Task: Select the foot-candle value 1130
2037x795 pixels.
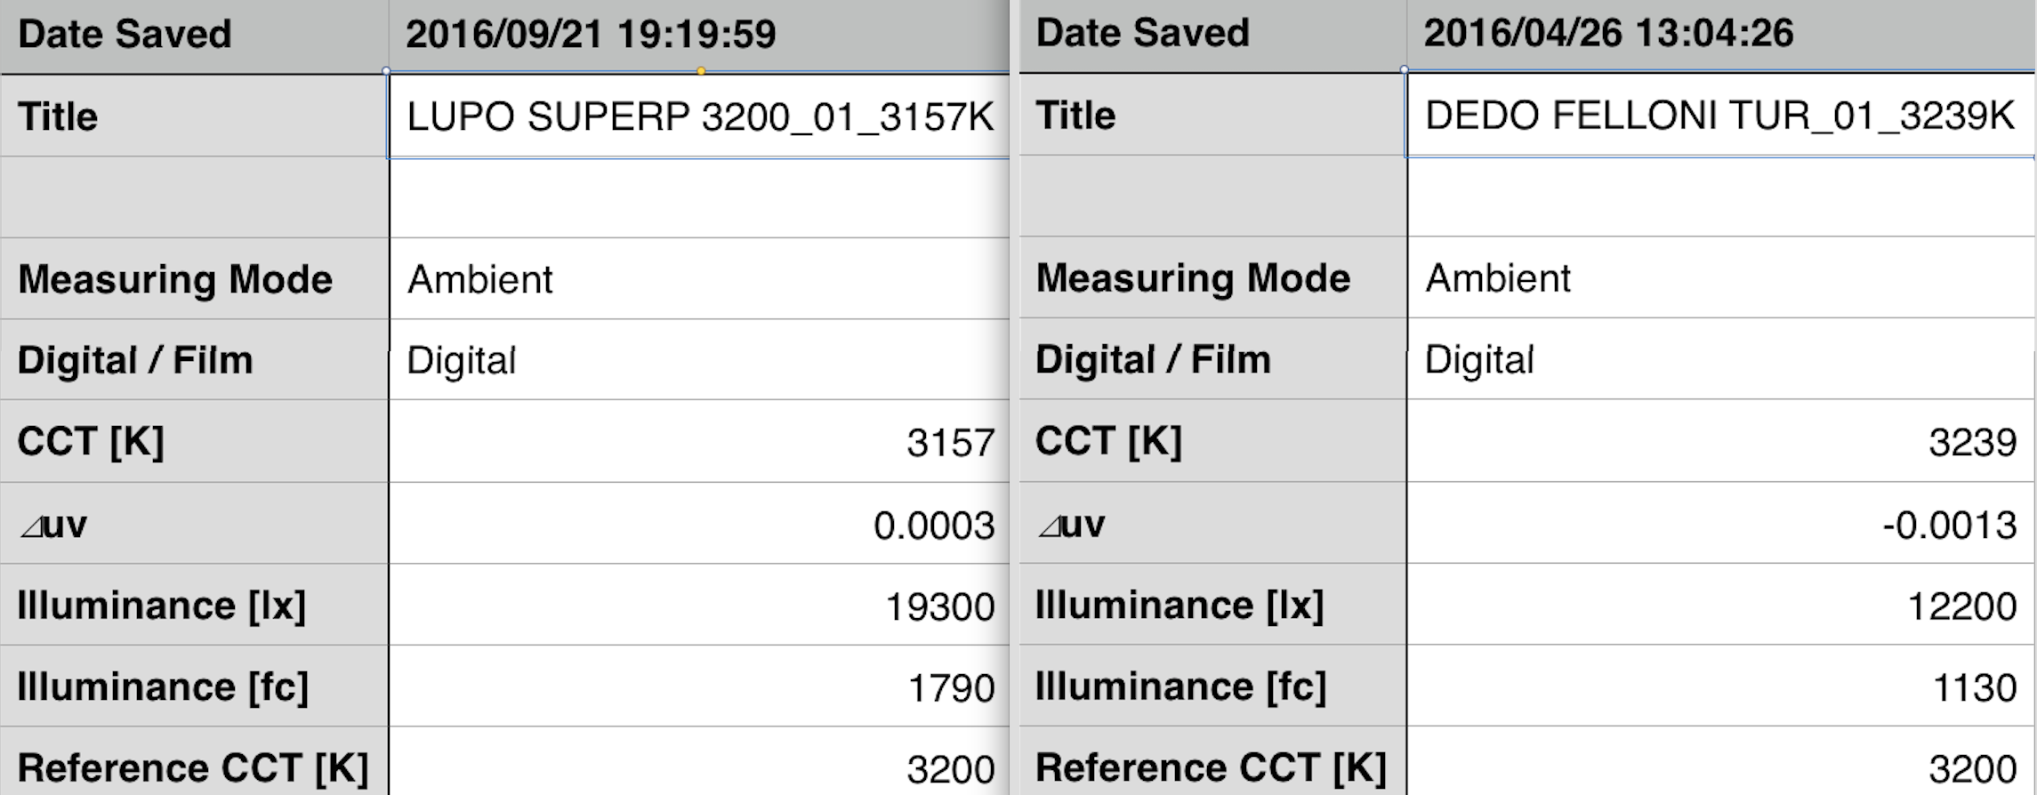Action: click(x=1974, y=687)
